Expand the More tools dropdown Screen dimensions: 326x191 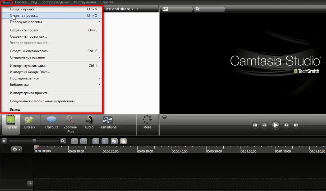[x=147, y=122]
